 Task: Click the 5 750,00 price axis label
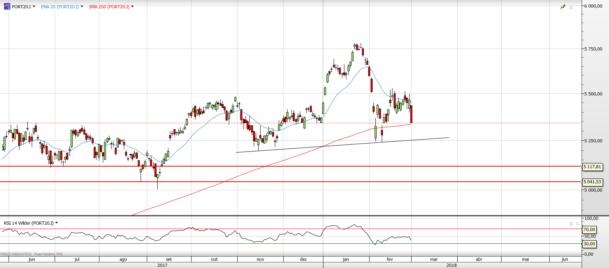[593, 49]
